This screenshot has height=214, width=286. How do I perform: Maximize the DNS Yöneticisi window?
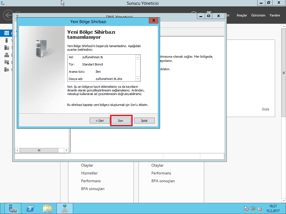(209, 16)
